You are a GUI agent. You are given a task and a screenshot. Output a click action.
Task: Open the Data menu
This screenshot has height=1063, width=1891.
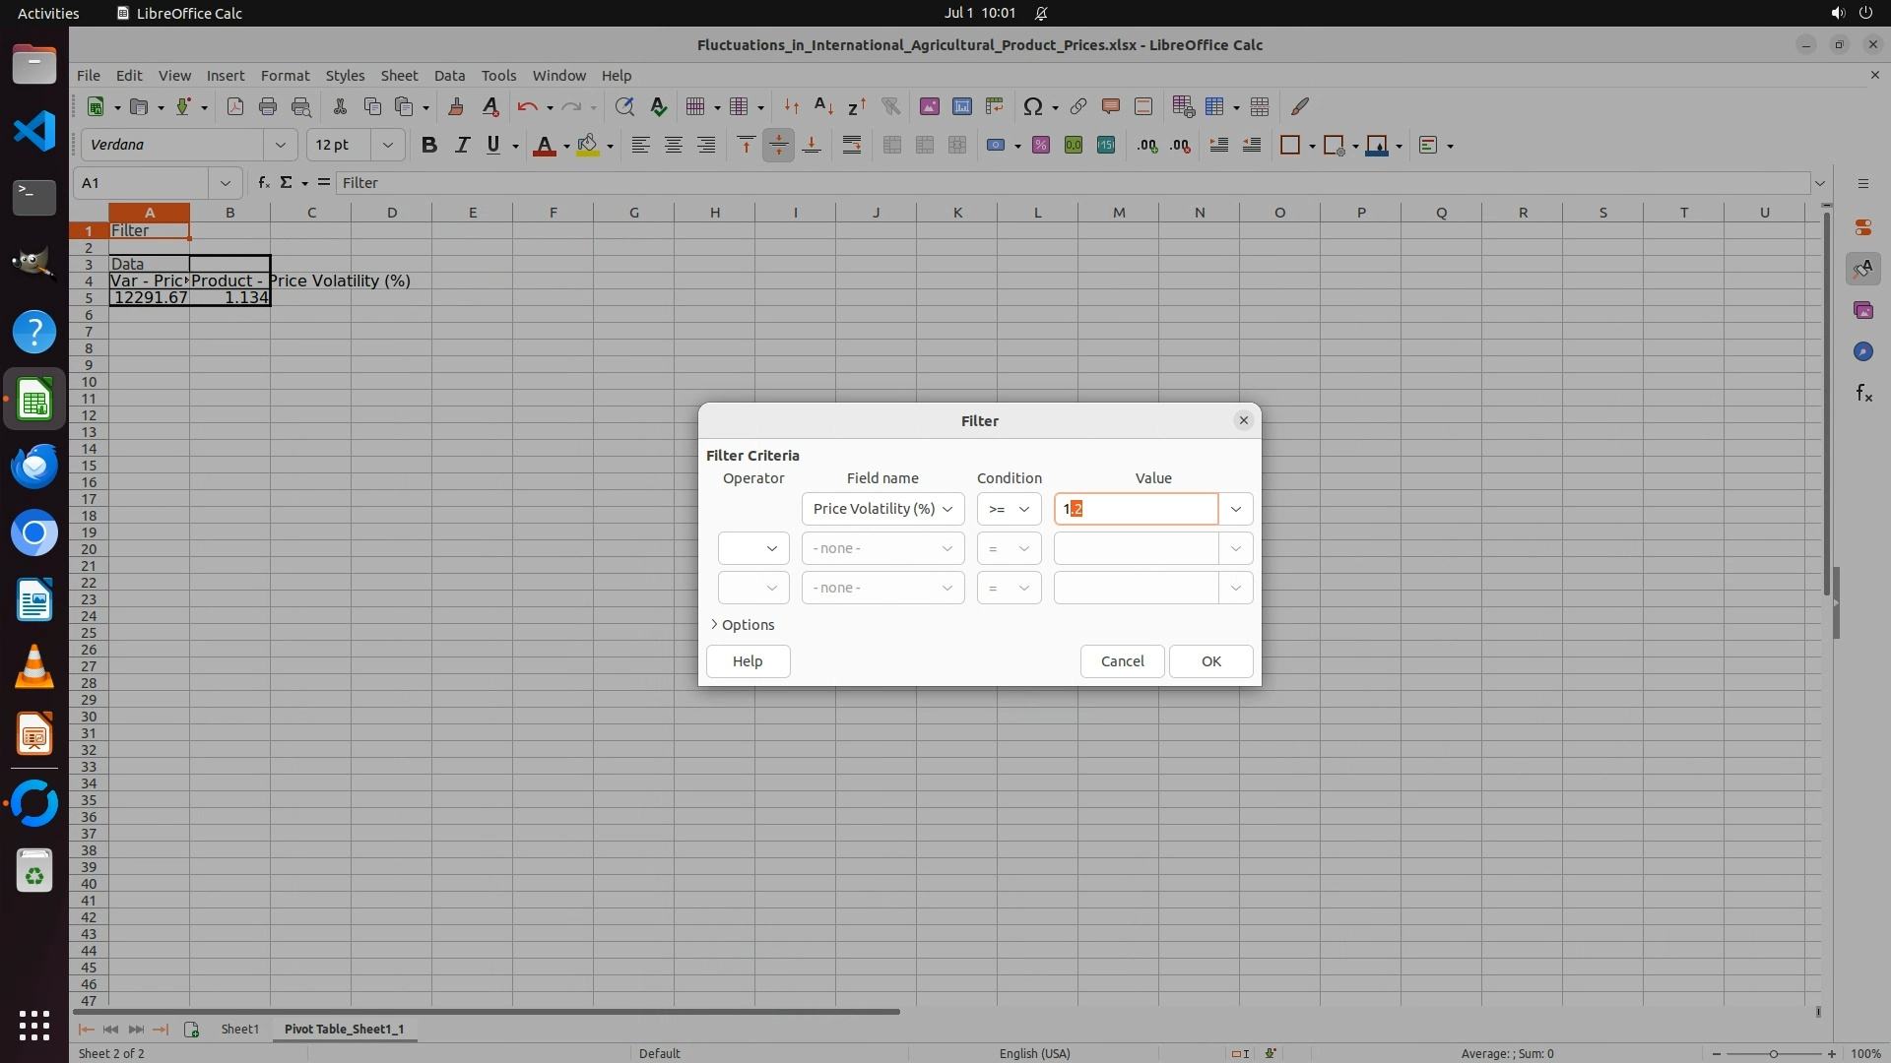tap(449, 75)
